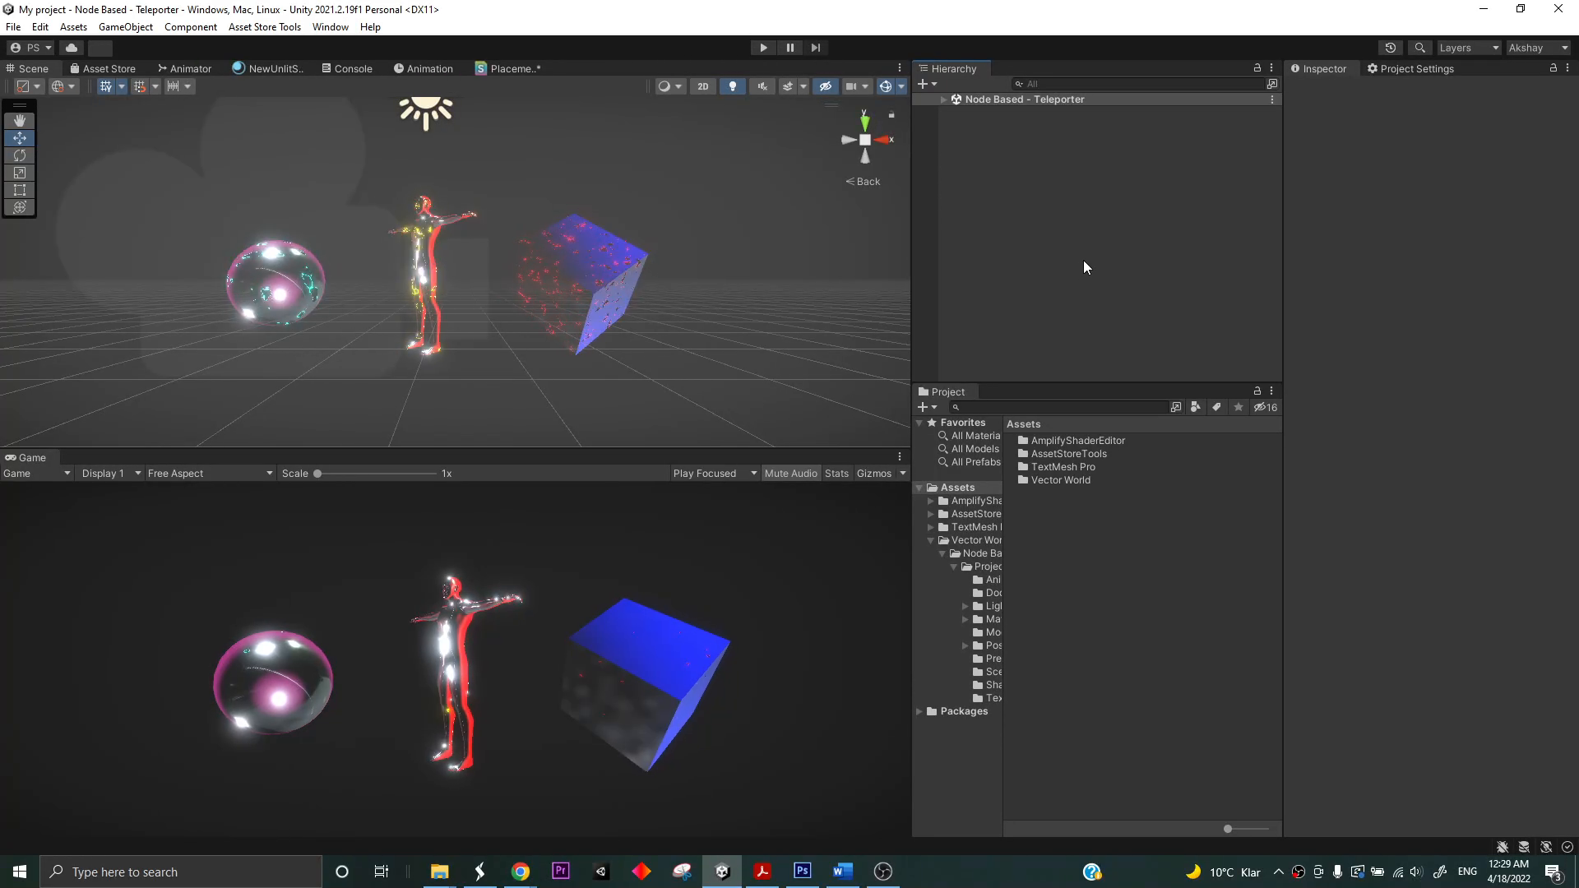Toggle Stats in Game view
The width and height of the screenshot is (1579, 888).
point(836,474)
